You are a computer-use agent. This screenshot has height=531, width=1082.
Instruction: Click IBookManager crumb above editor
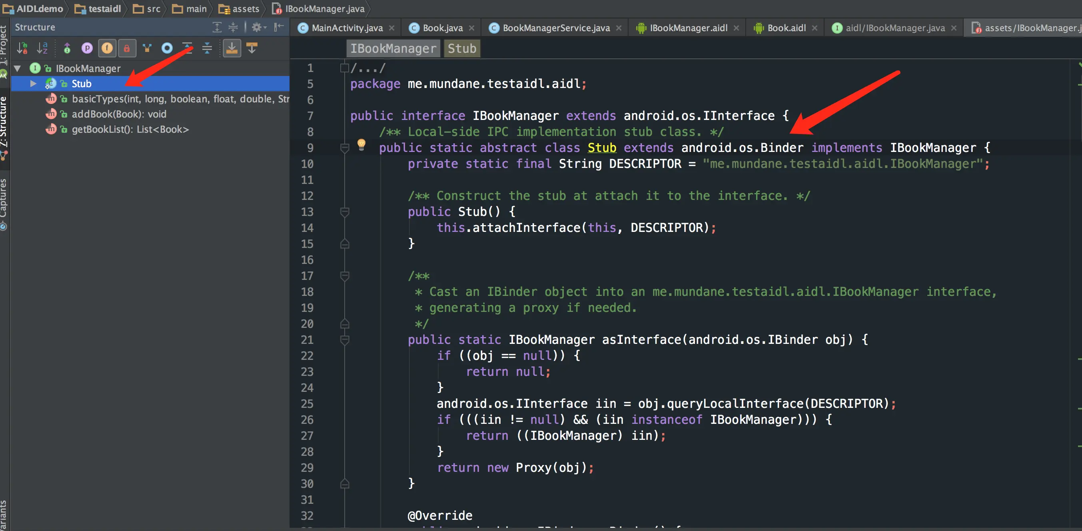coord(393,48)
